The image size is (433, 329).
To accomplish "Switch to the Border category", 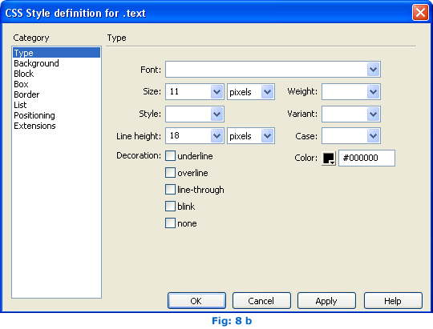I will pyautogui.click(x=26, y=94).
